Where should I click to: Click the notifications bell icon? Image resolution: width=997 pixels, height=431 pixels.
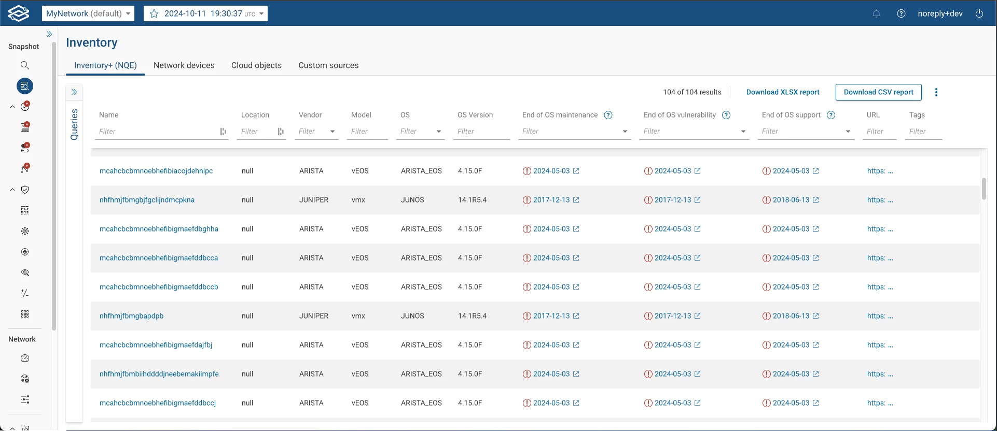coord(876,13)
